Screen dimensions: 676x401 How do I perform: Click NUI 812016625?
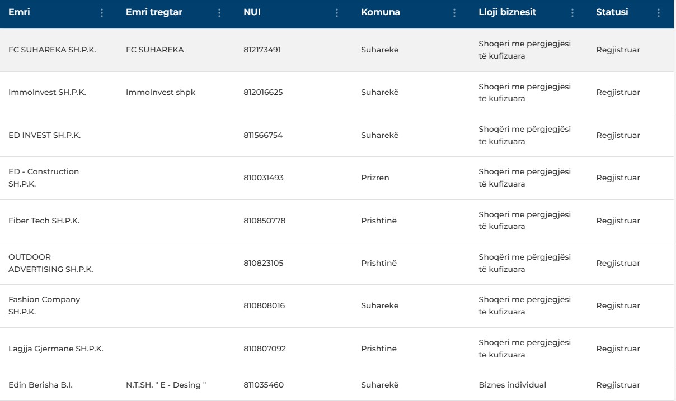coord(263,92)
